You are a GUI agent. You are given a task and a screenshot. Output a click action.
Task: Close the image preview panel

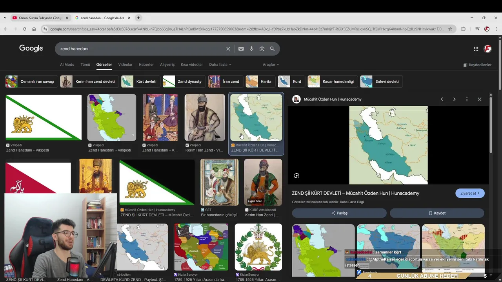tap(479, 99)
